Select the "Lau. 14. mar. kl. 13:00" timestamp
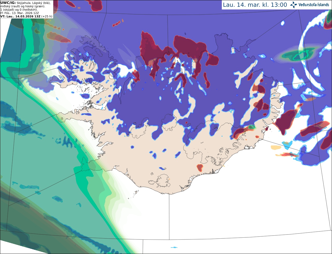The height and width of the screenshot is (254, 332). pyautogui.click(x=255, y=5)
